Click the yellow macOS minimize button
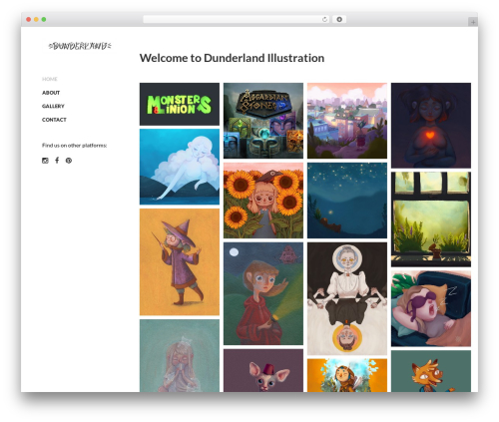This screenshot has width=499, height=422. [x=36, y=19]
